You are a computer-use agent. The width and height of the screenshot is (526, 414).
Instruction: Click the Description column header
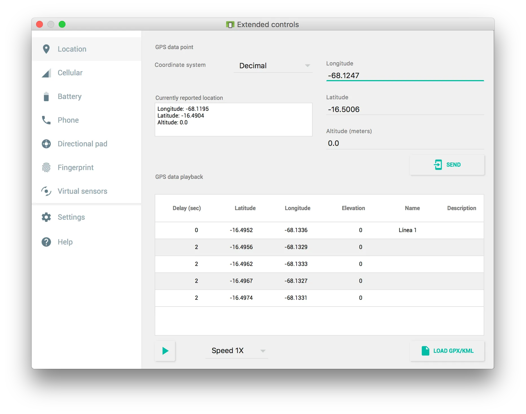pos(462,208)
